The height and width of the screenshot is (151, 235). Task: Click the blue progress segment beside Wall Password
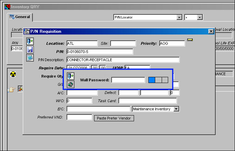[x=152, y=80]
